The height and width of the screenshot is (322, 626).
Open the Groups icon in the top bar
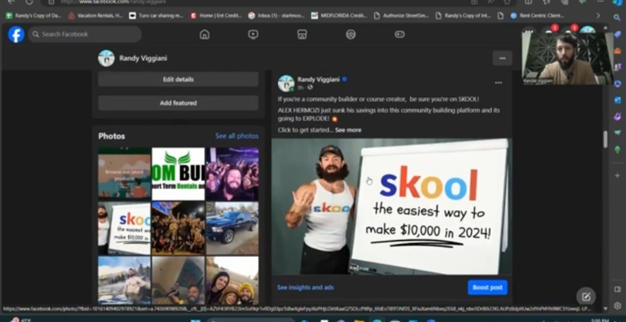point(351,34)
